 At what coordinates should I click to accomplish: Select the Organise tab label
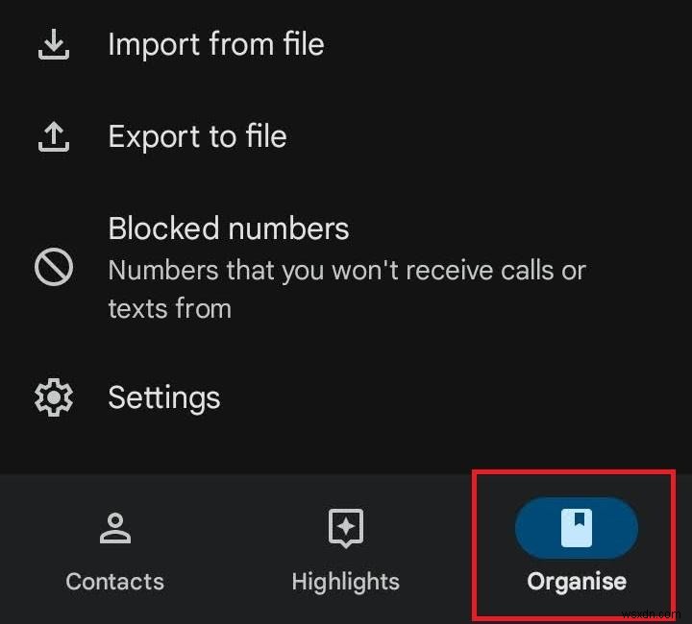(577, 582)
